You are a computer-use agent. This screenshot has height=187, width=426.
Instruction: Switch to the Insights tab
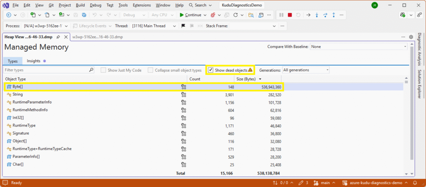pyautogui.click(x=34, y=61)
